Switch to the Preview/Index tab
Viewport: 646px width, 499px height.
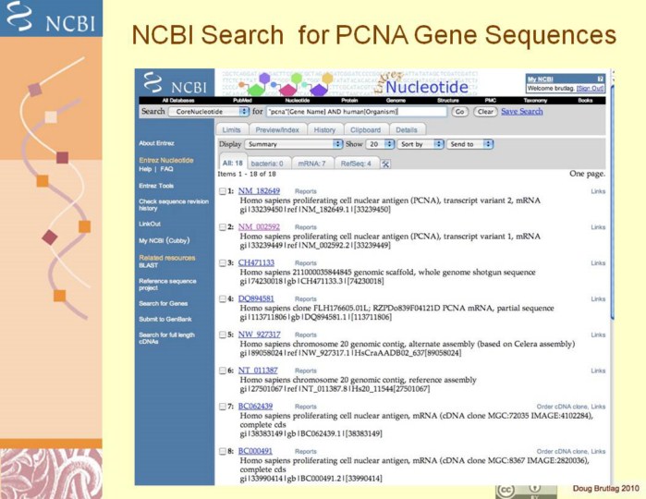tap(277, 129)
